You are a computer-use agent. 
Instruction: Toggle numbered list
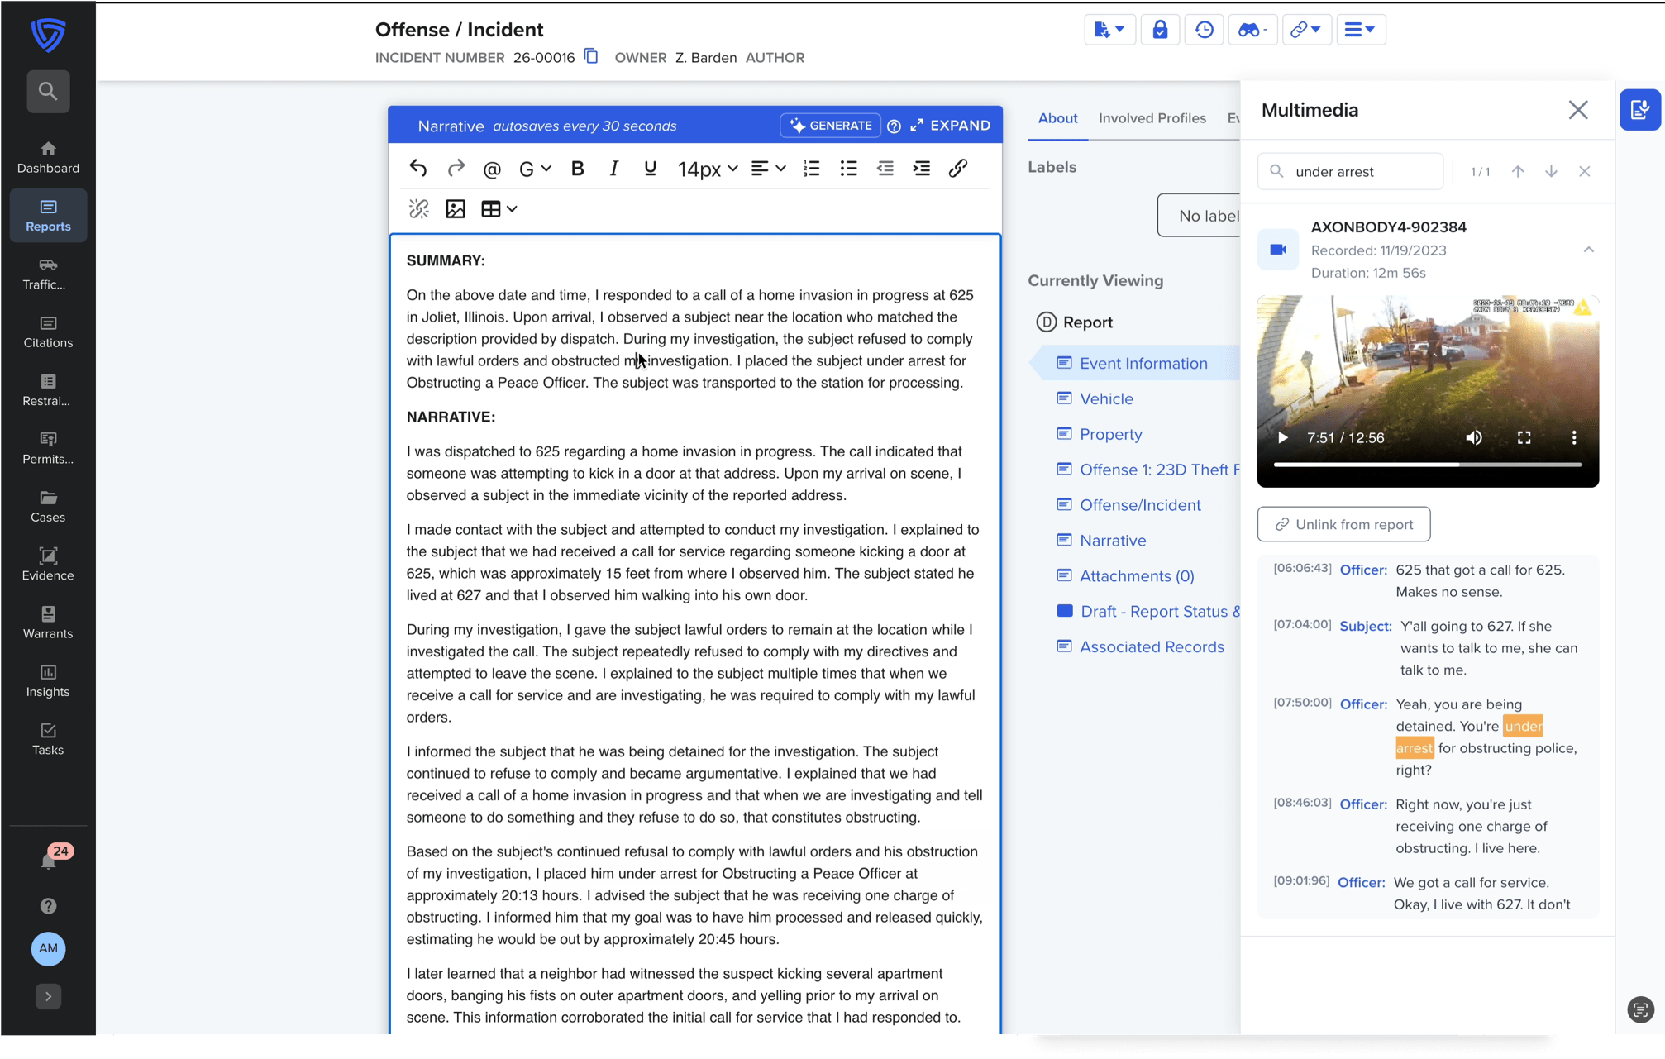coord(812,169)
